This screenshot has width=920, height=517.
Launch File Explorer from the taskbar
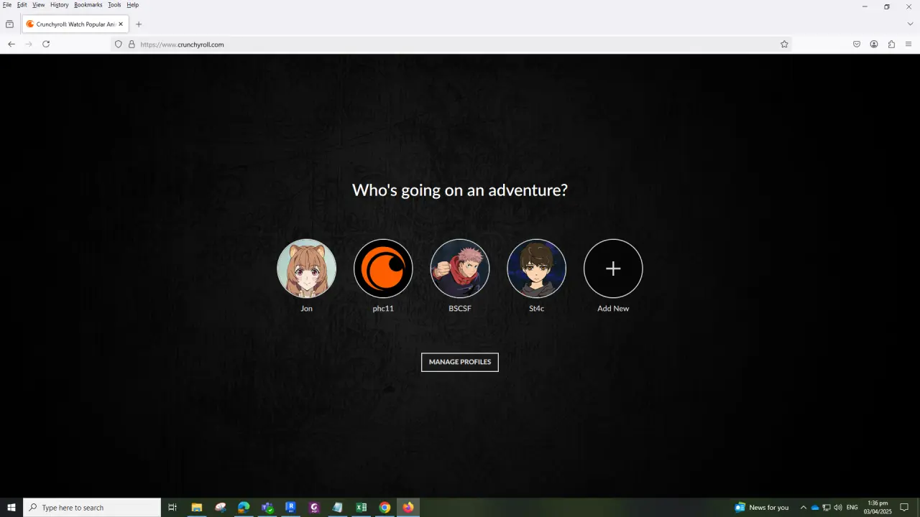(x=196, y=508)
